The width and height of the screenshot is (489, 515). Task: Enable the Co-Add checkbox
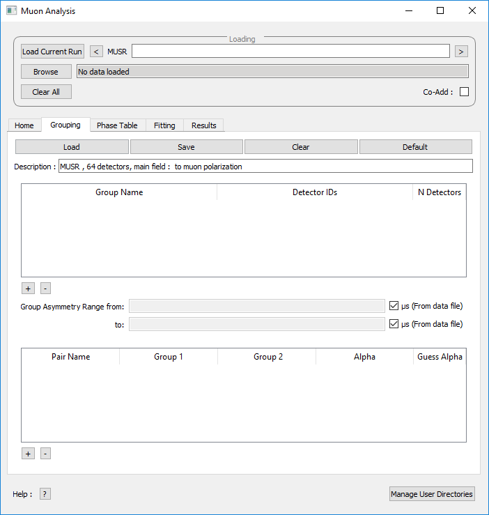tap(464, 92)
